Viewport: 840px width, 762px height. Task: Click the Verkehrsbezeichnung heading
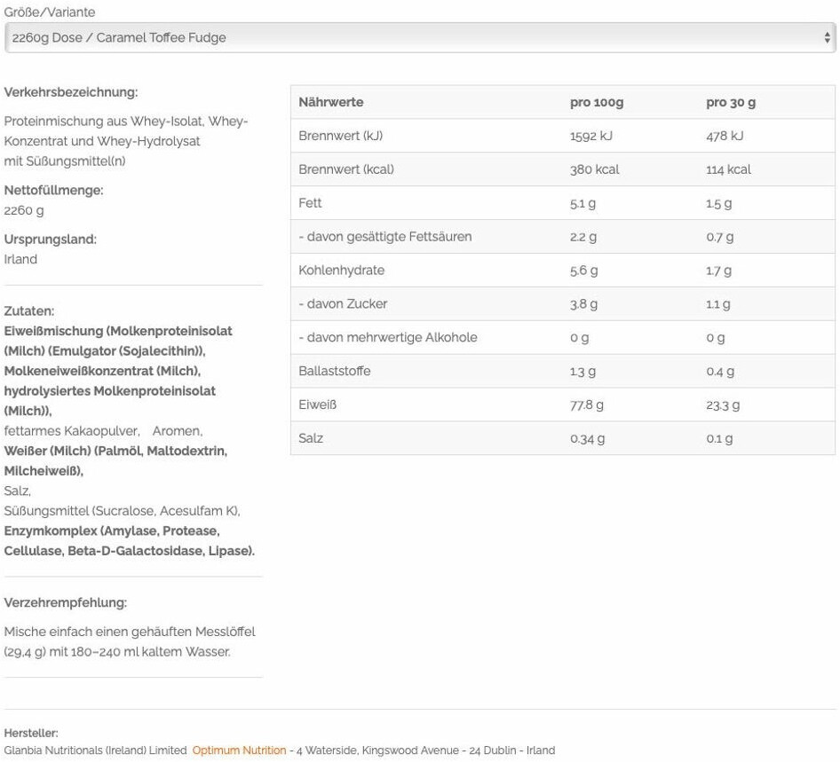[x=70, y=92]
